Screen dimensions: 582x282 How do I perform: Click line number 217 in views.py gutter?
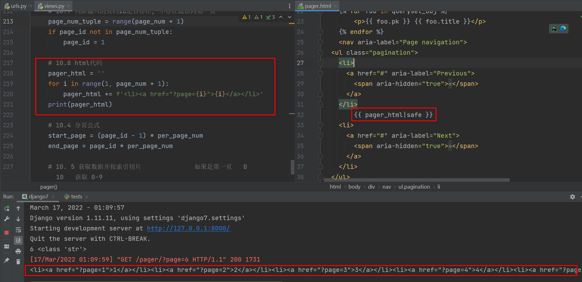click(x=8, y=63)
